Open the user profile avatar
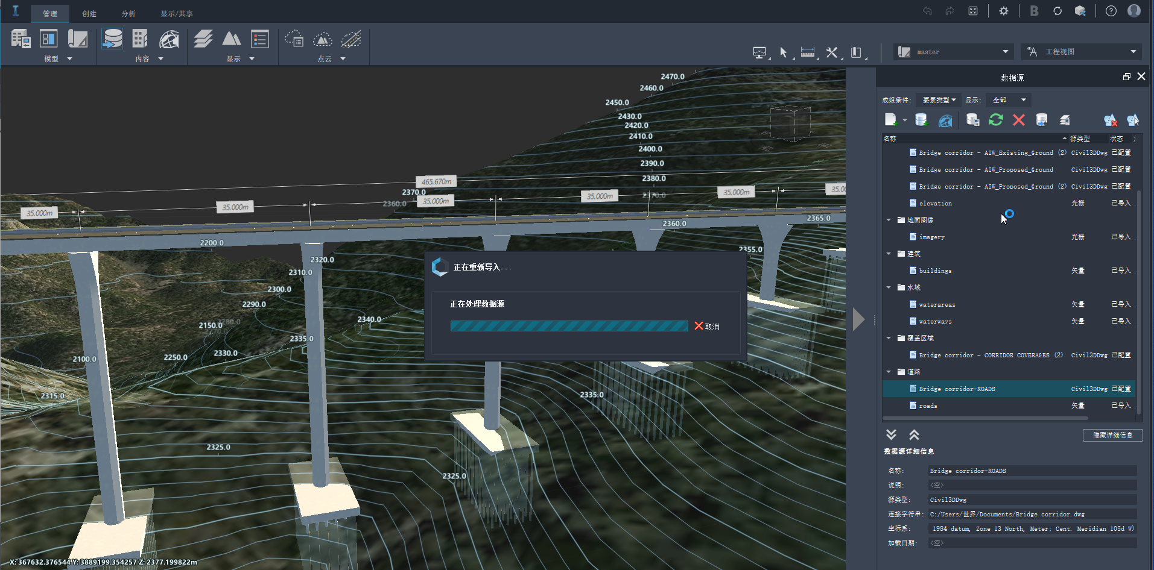The height and width of the screenshot is (570, 1154). tap(1134, 11)
